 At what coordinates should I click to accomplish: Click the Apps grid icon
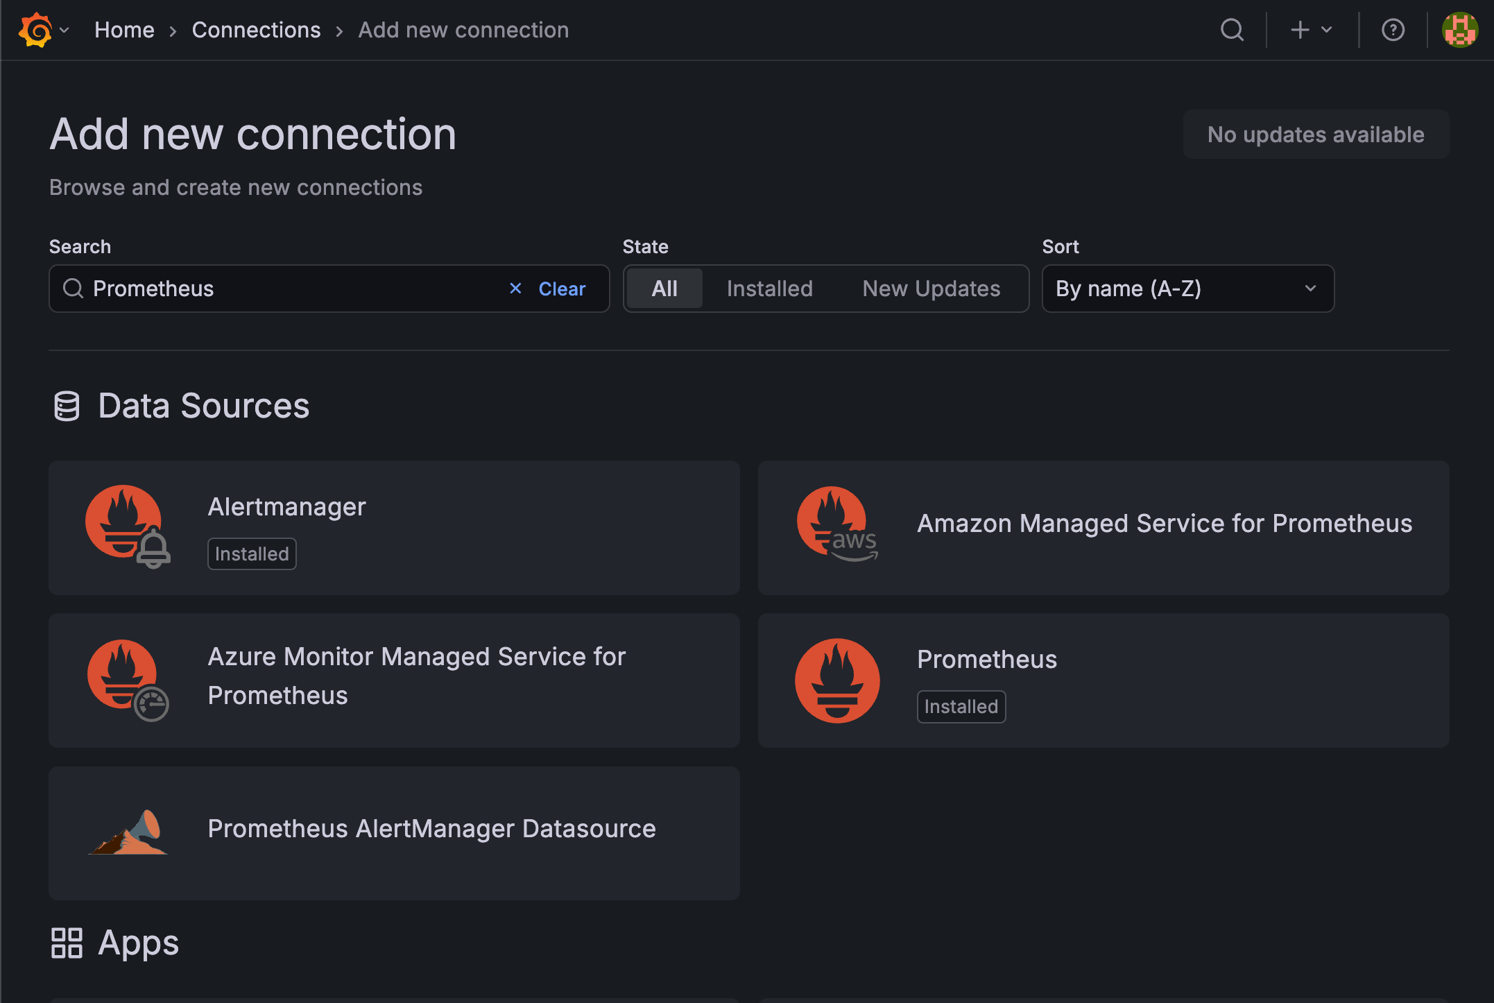click(x=67, y=943)
